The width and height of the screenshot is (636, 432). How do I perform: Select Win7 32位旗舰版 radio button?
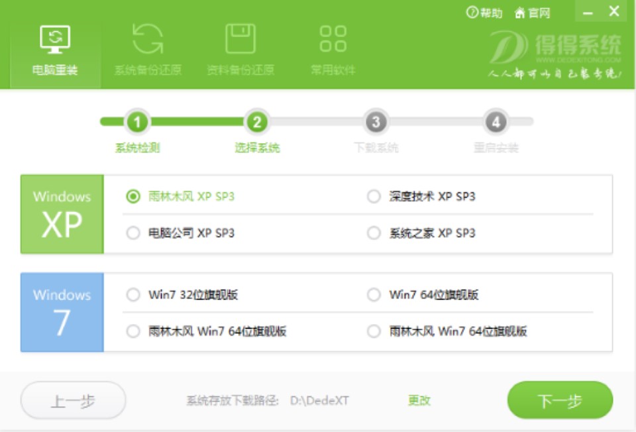133,294
